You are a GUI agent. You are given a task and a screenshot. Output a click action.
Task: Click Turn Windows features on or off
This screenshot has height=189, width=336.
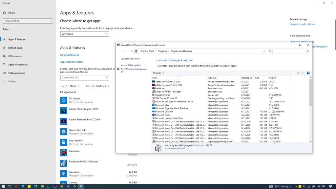click(134, 71)
